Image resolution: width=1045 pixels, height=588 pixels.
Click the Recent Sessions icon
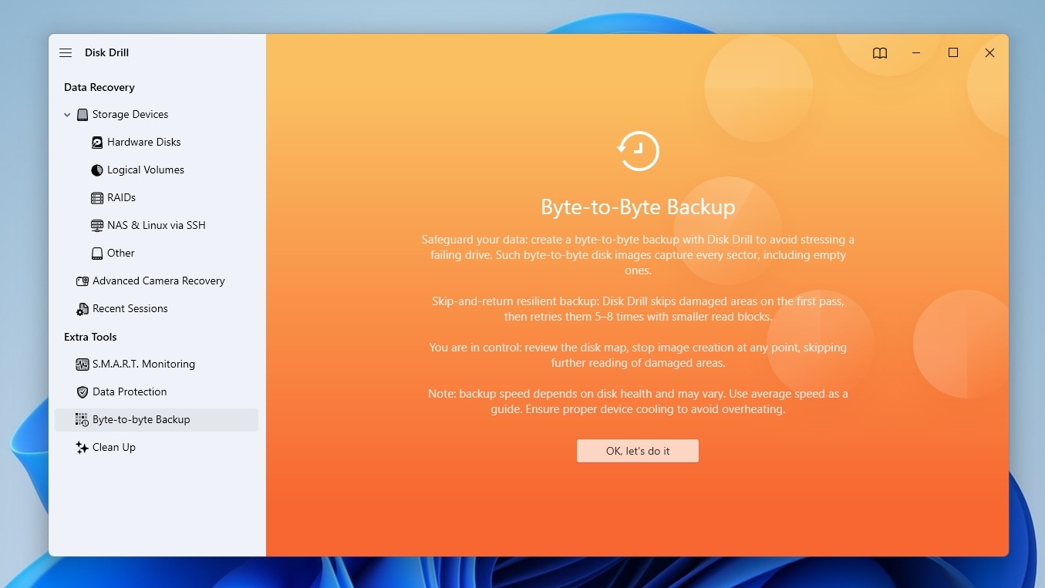83,308
